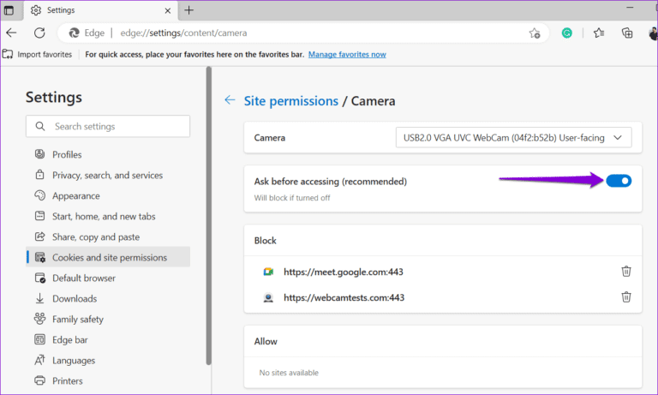Screen dimensions: 658x395
Task: Go back to Site permissions arrow
Action: coord(230,100)
